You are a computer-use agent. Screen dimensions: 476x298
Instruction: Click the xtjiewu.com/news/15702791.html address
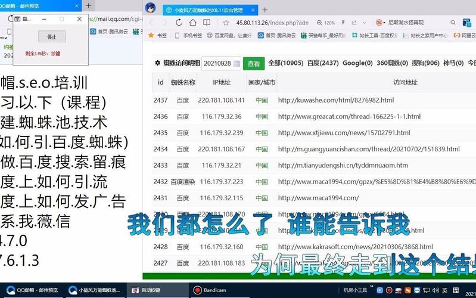pyautogui.click(x=344, y=133)
